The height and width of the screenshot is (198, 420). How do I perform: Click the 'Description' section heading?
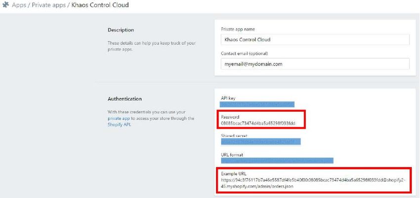121,30
